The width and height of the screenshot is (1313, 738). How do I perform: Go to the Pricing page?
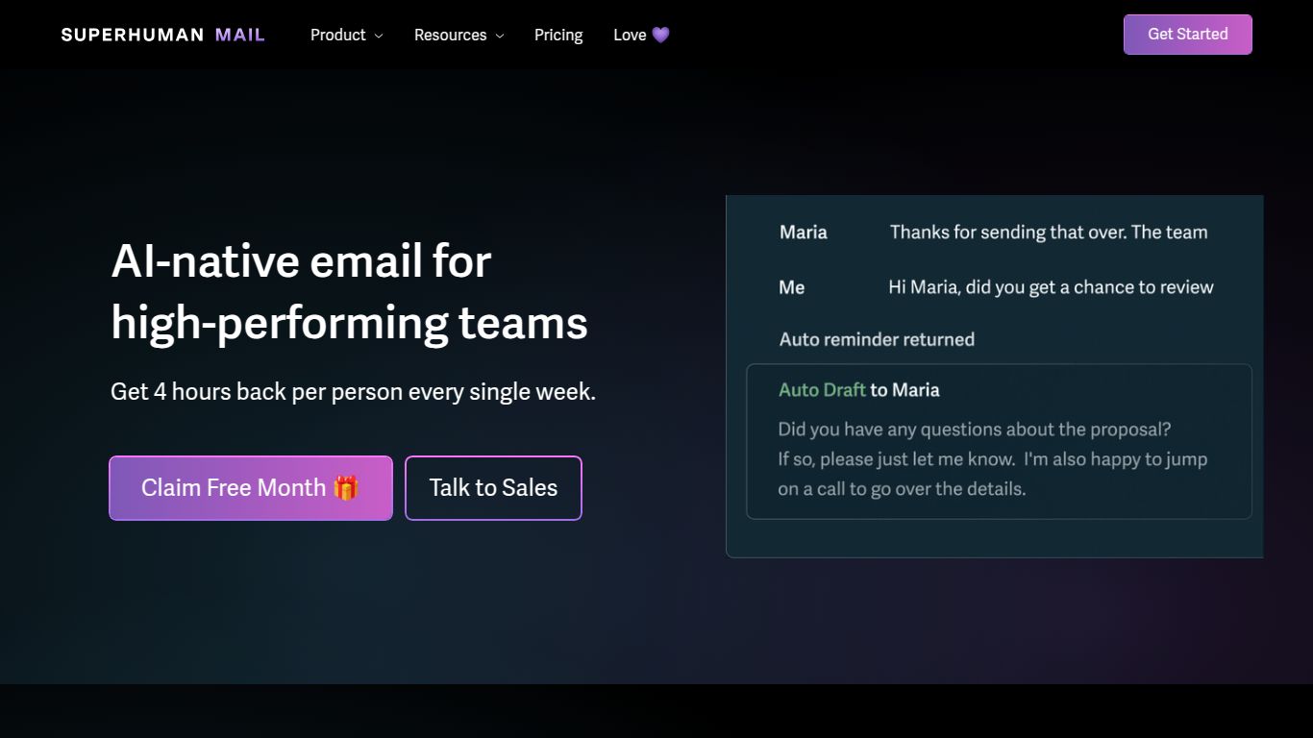[558, 35]
